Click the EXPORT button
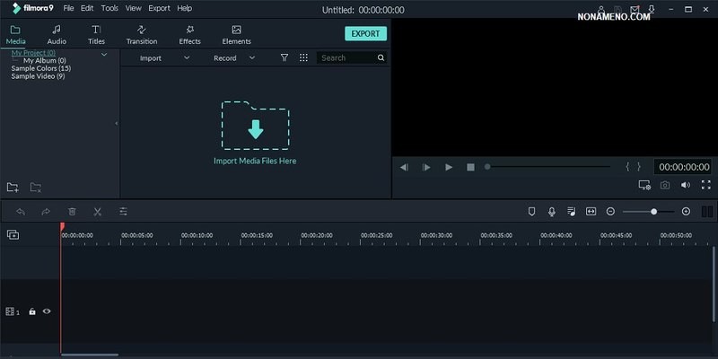 [x=365, y=34]
